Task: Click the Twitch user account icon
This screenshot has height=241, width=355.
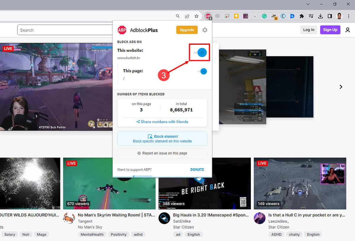Action: [x=348, y=30]
